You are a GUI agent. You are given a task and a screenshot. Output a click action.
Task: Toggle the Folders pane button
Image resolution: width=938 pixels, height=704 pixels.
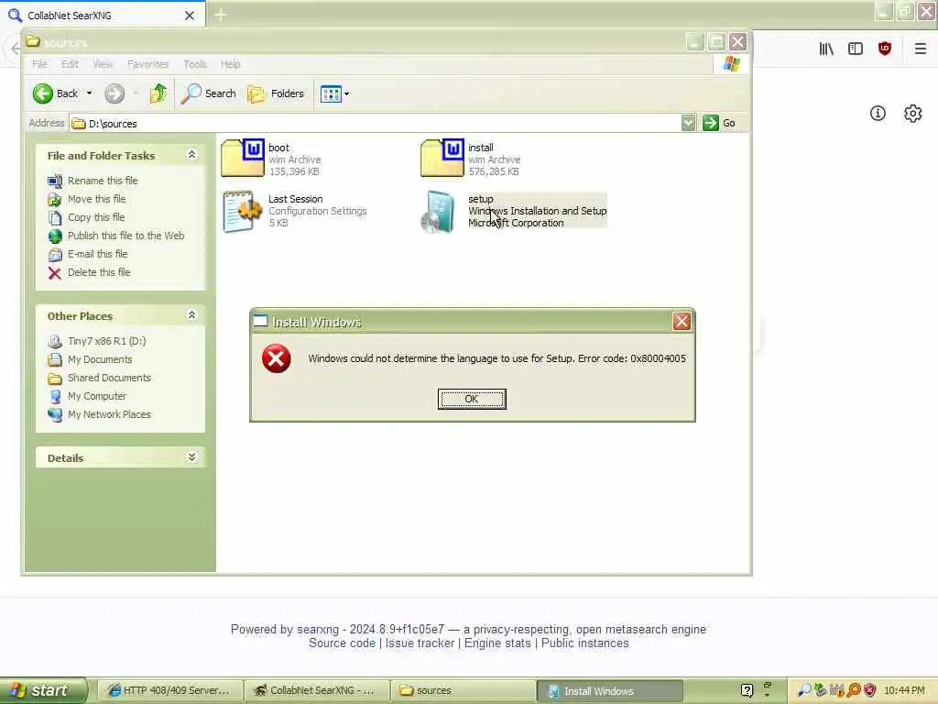point(276,93)
